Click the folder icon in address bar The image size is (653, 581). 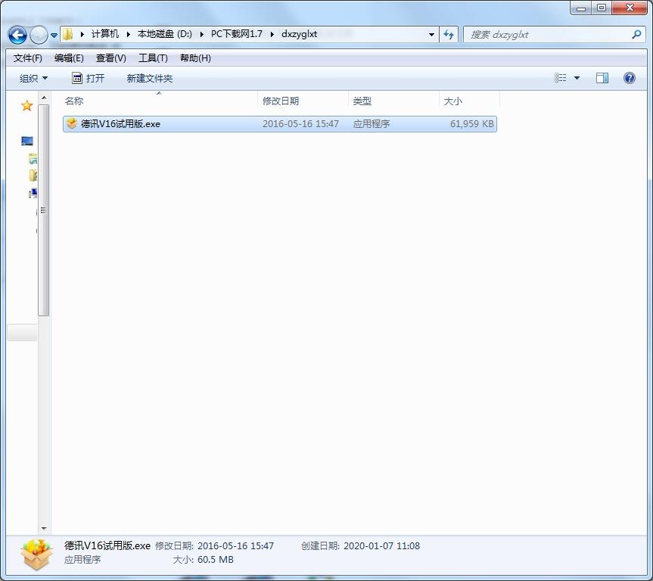[x=68, y=34]
